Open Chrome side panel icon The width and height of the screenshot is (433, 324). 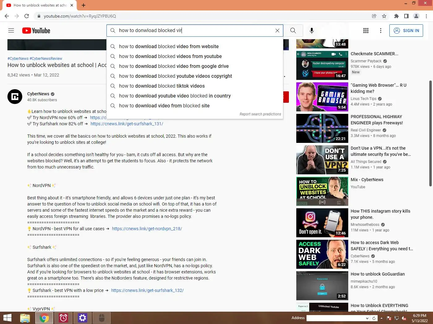[406, 16]
